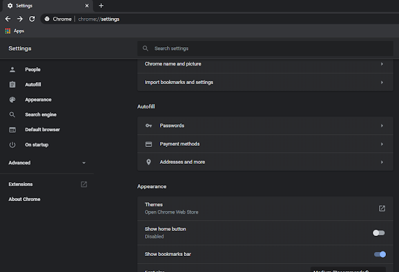Click the back navigation arrow
The height and width of the screenshot is (272, 399).
click(7, 19)
